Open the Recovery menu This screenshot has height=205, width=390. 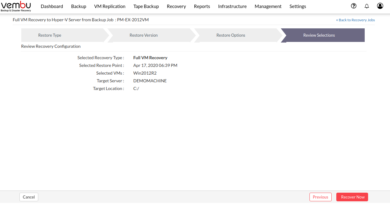click(176, 6)
